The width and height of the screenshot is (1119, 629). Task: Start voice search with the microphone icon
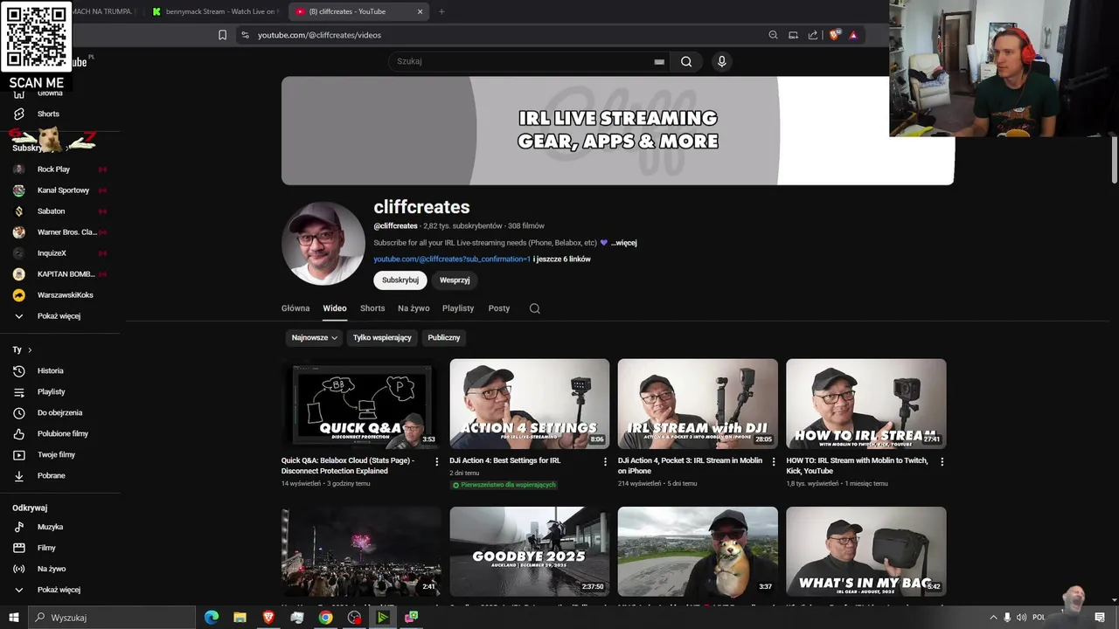click(721, 61)
